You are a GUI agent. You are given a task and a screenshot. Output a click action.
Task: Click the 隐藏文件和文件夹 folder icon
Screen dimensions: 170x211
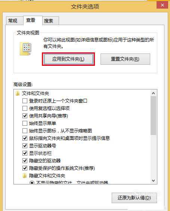click(25, 175)
